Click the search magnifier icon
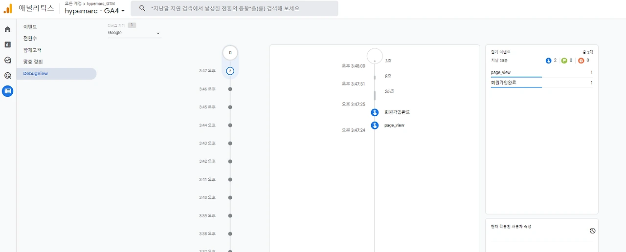This screenshot has width=626, height=252. 142,8
